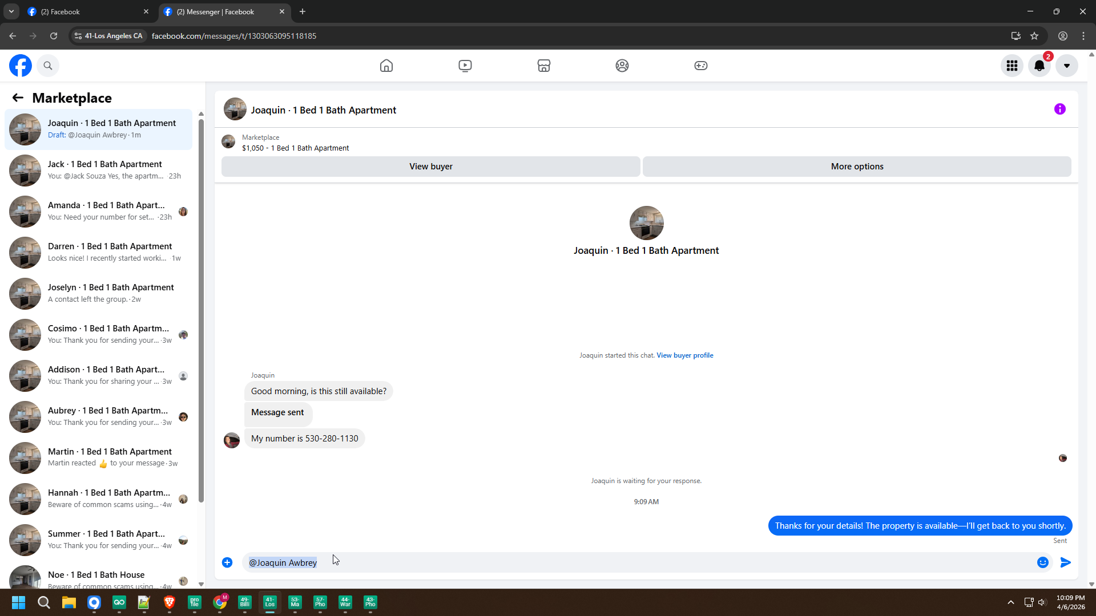
Task: Open the Groups icon in top navigation
Action: point(622,66)
